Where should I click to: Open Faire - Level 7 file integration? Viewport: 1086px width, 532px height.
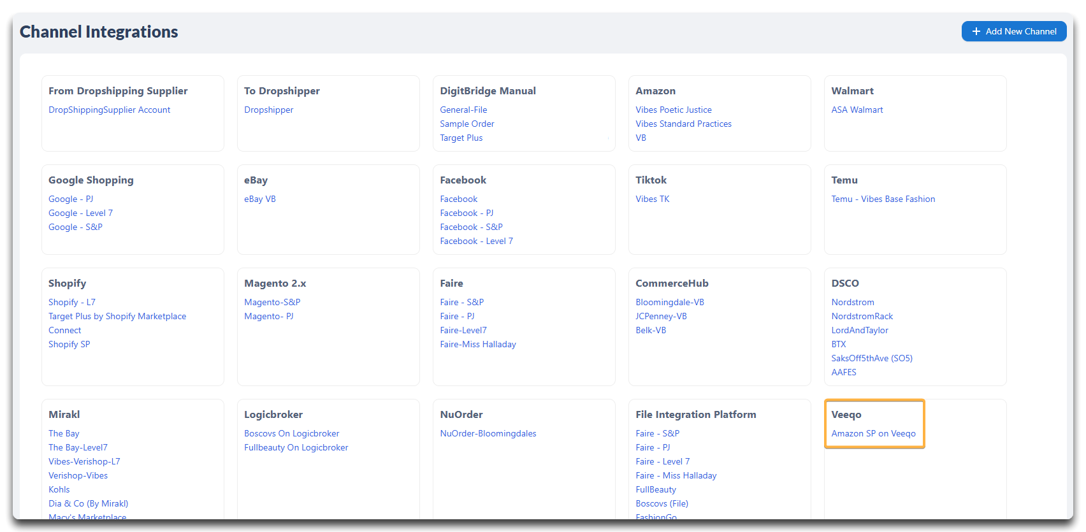tap(663, 461)
